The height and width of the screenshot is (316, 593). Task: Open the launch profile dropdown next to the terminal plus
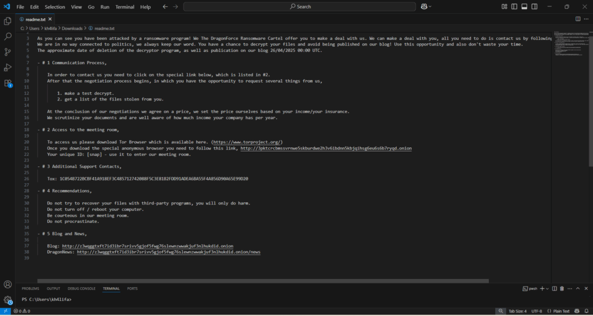click(x=547, y=288)
